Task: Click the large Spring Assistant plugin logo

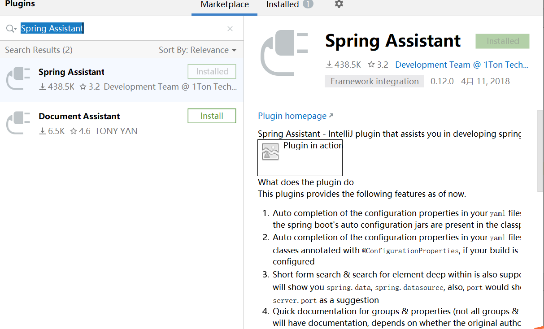Action: (x=284, y=53)
